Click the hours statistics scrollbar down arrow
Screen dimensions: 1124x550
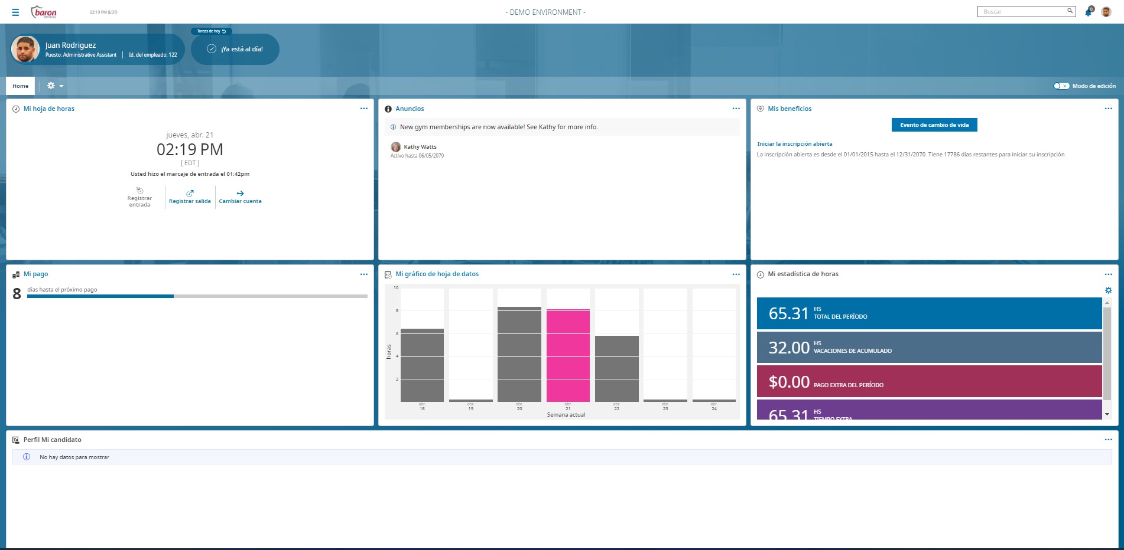click(1107, 414)
